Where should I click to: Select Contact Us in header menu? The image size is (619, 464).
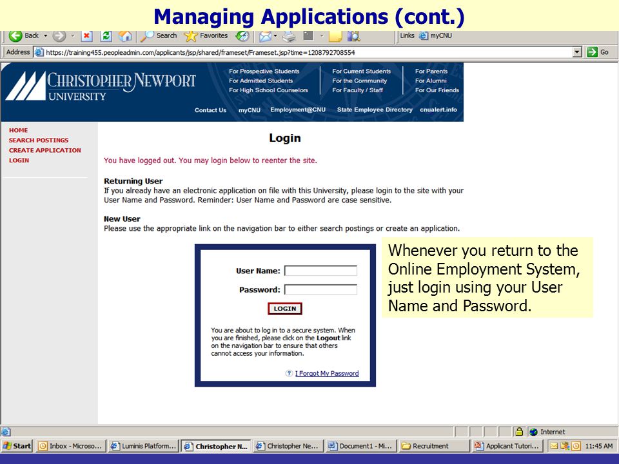pos(210,110)
